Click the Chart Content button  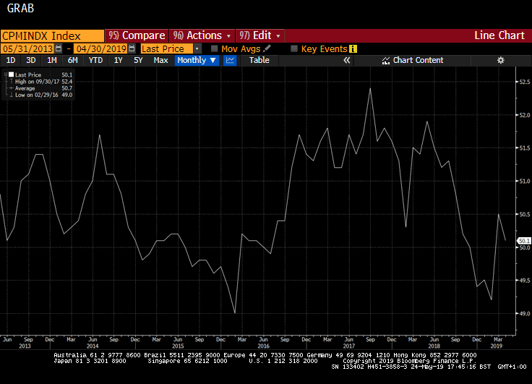413,61
